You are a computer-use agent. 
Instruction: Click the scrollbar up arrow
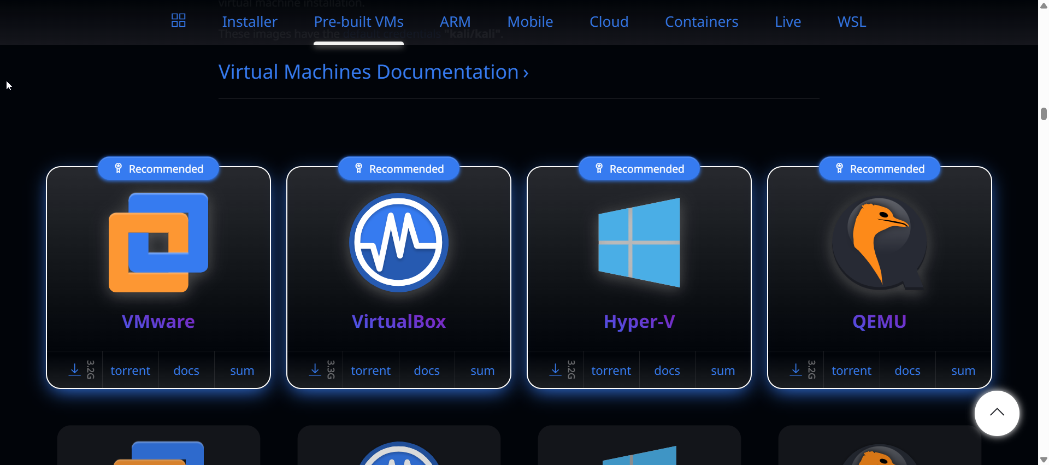pos(1044,5)
